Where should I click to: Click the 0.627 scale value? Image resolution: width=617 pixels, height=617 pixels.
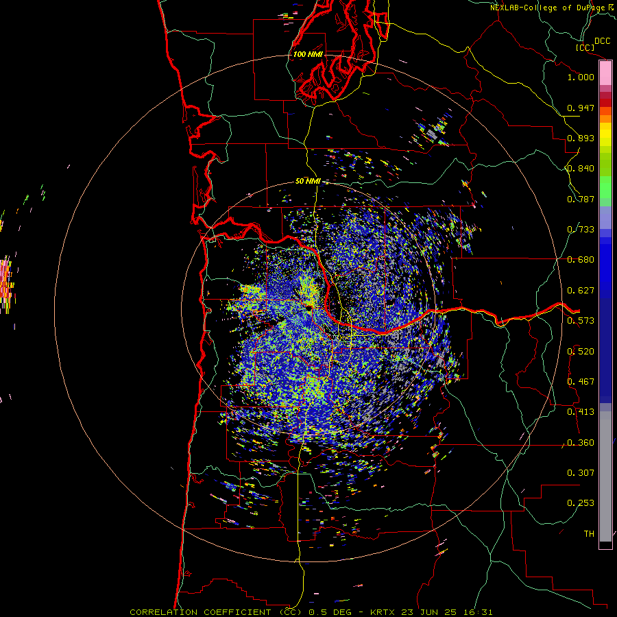pyautogui.click(x=581, y=291)
